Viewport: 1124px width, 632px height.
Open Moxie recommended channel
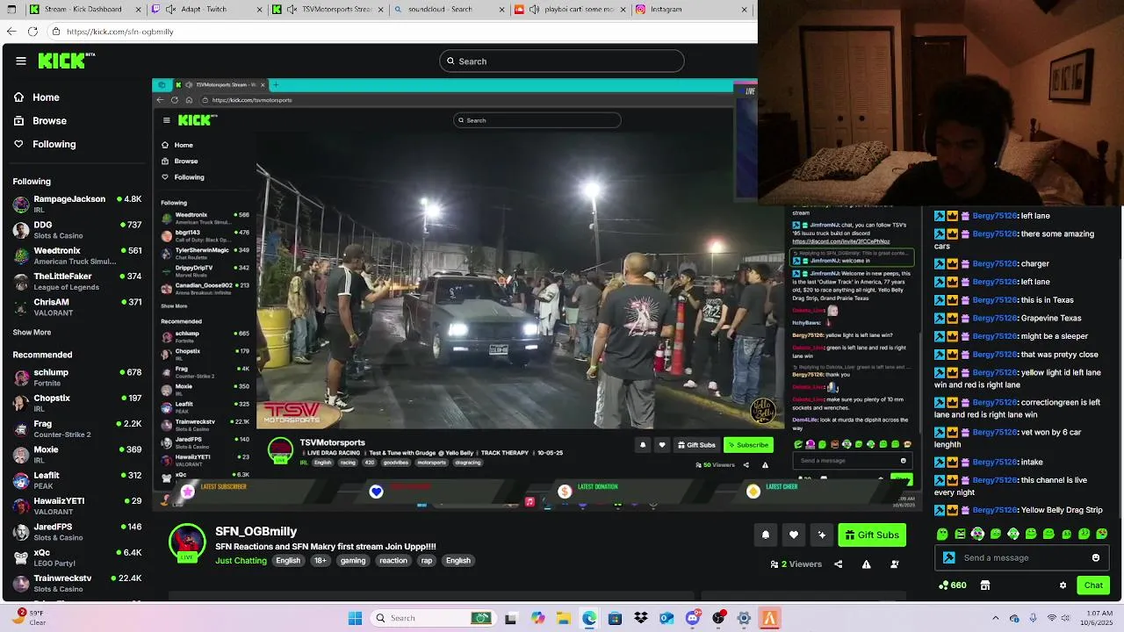click(77, 455)
